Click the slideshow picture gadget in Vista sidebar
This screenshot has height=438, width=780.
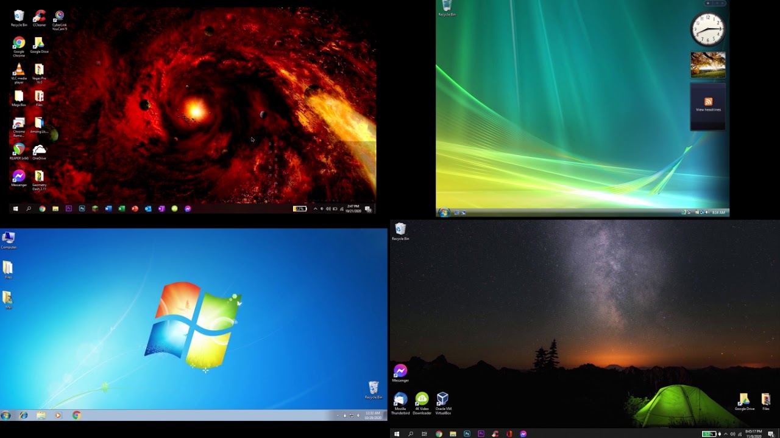click(x=707, y=65)
